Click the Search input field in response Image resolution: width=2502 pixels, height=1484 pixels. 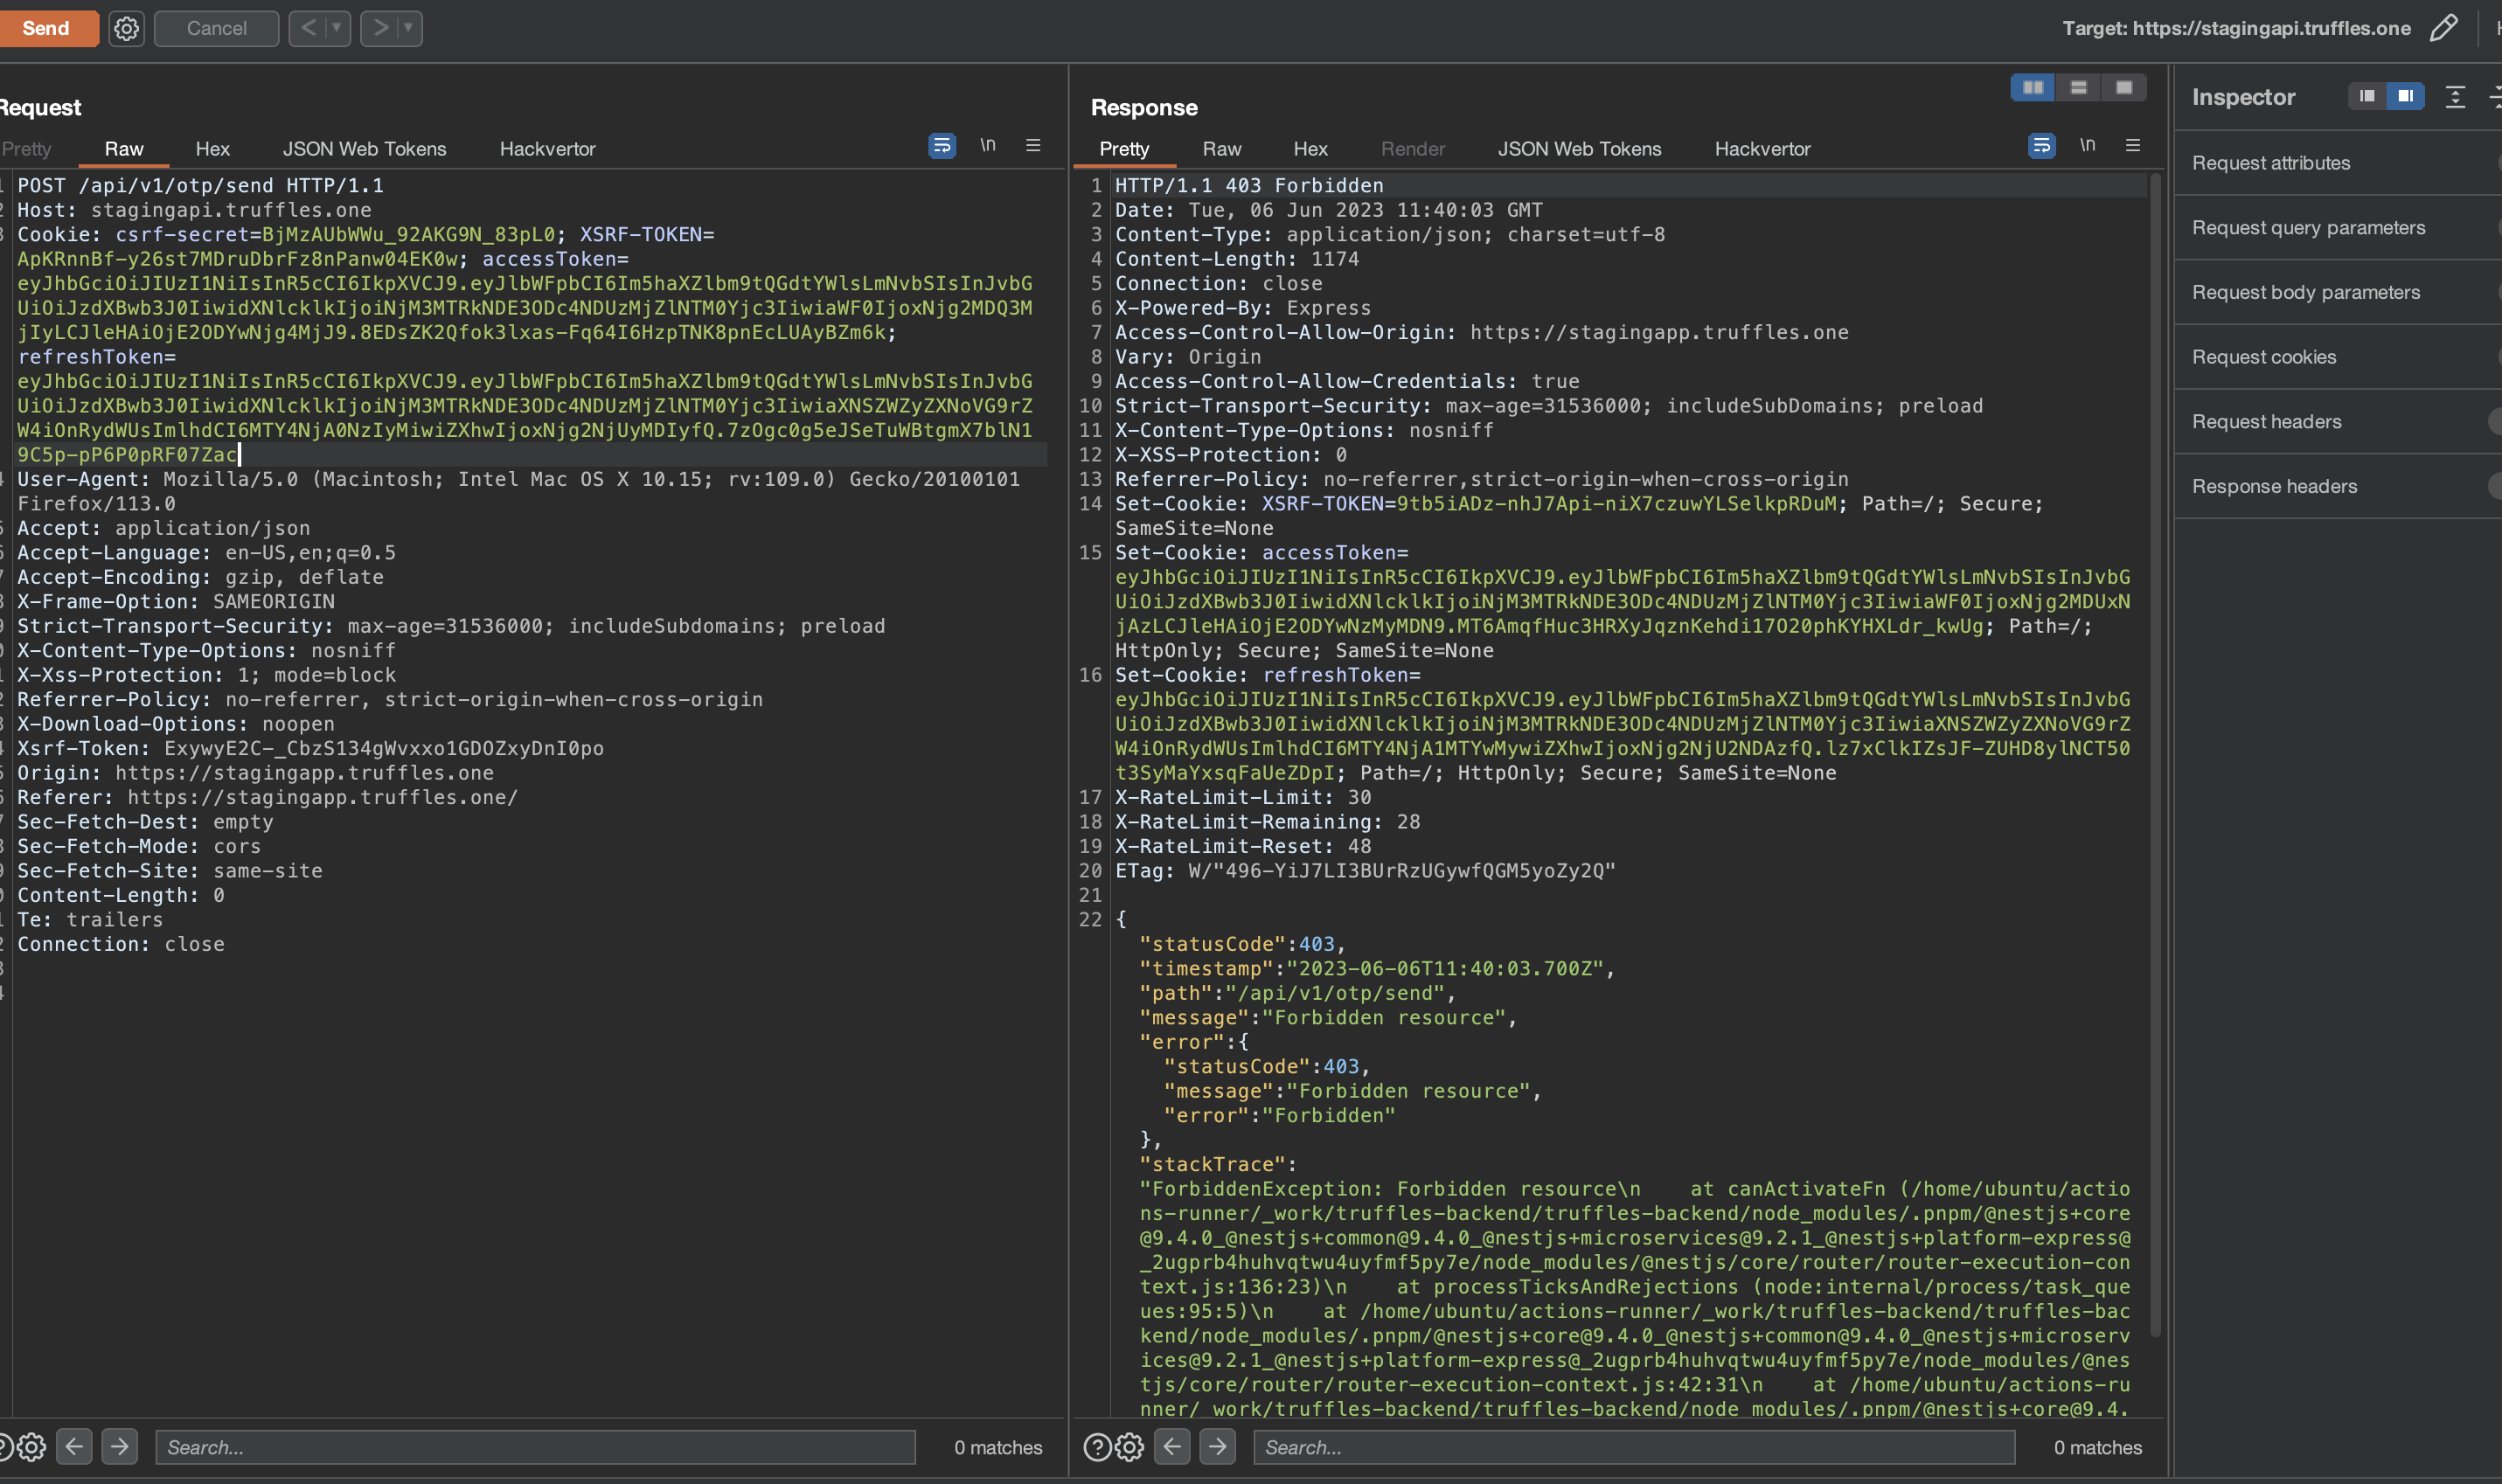tap(1631, 1447)
